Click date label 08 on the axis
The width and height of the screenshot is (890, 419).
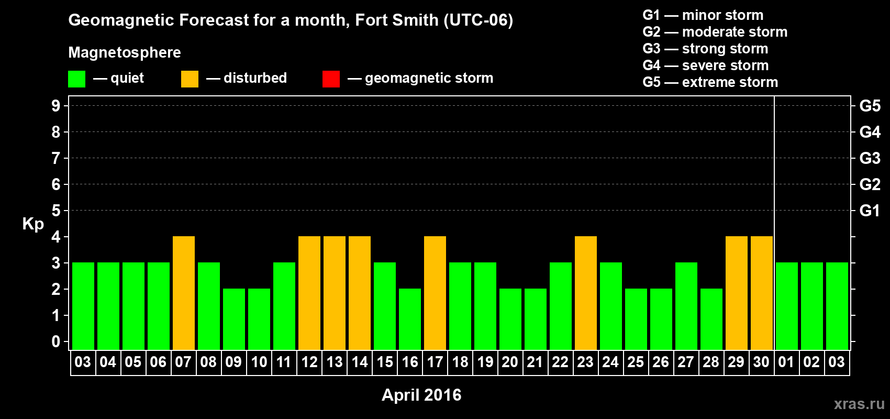pos(208,362)
